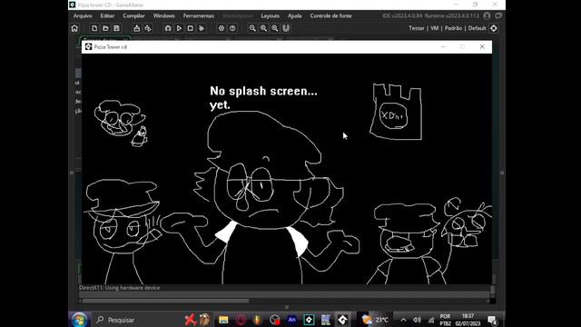Open the Ajuda menu
This screenshot has width=581, height=327.
pyautogui.click(x=294, y=15)
